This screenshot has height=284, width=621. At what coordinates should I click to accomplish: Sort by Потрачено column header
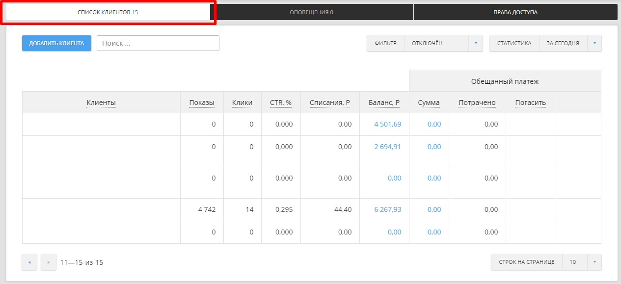click(x=477, y=103)
